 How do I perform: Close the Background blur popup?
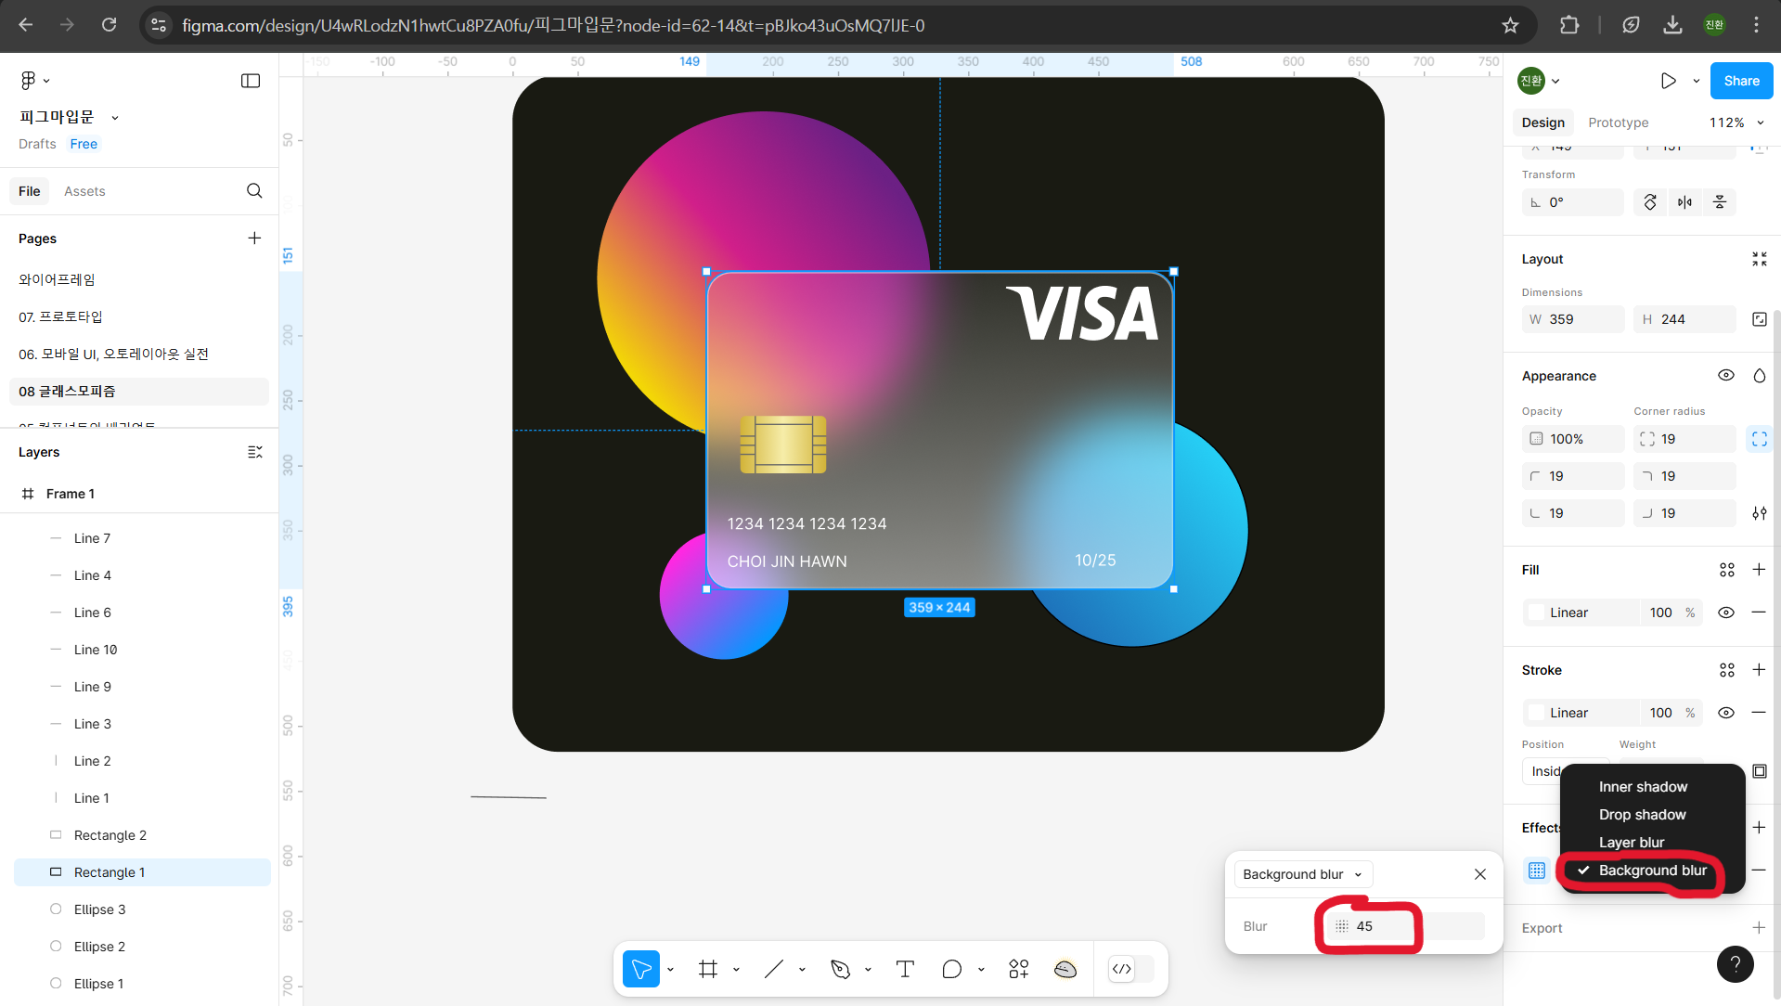1480,874
